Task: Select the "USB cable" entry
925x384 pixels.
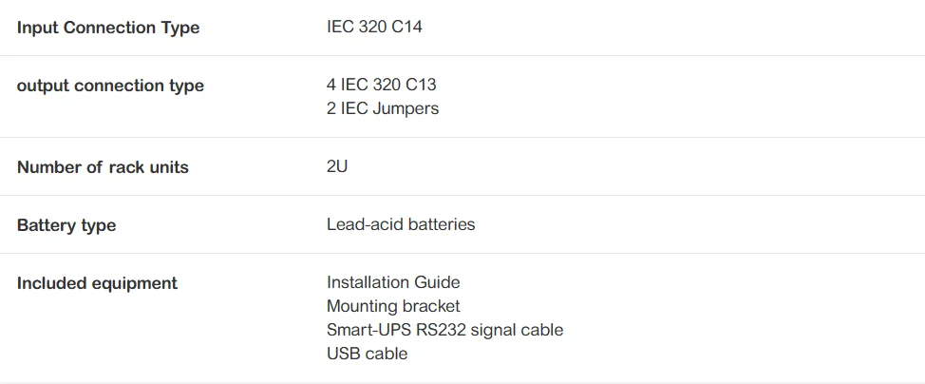Action: click(367, 354)
